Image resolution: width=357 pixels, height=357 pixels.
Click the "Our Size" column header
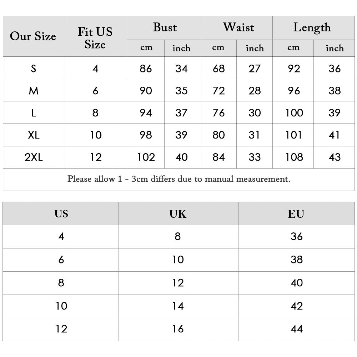coord(33,36)
